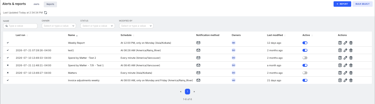Open the Owner filter dropdown
375x104 pixels.
pyautogui.click(x=59, y=26)
